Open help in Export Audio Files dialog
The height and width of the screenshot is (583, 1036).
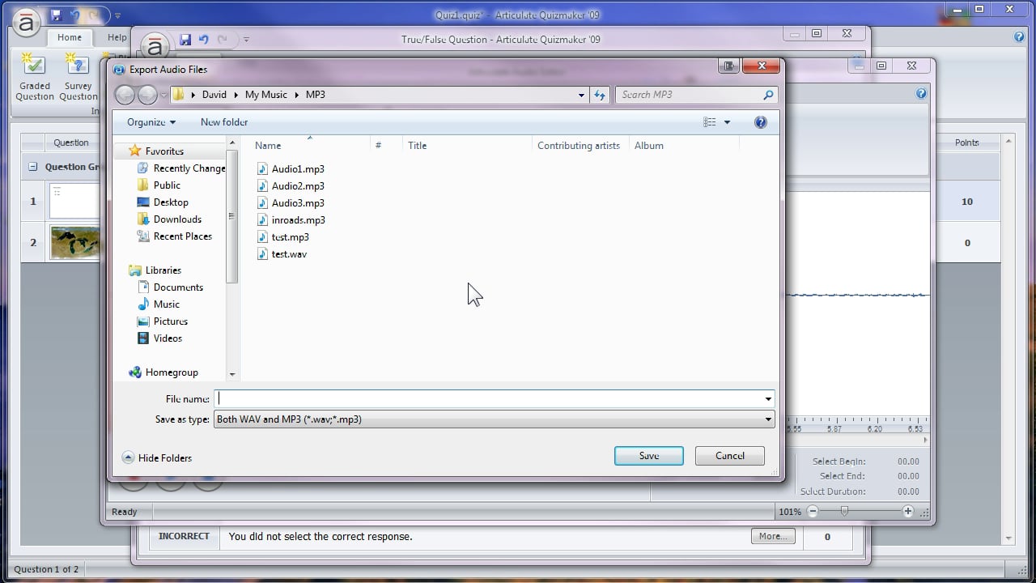pos(760,122)
